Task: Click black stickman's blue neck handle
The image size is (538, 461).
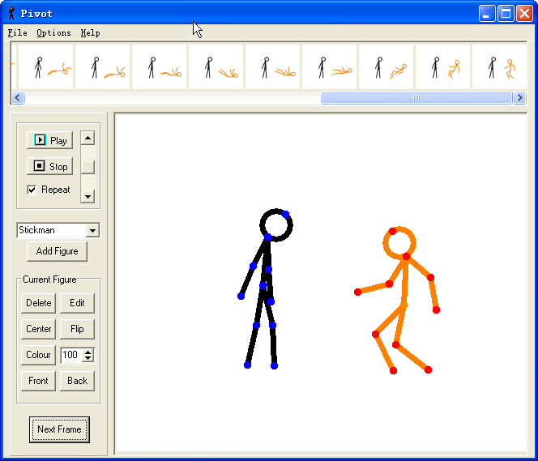Action: pyautogui.click(x=268, y=237)
